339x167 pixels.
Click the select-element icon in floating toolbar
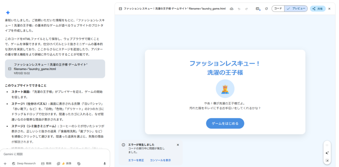tap(327, 160)
